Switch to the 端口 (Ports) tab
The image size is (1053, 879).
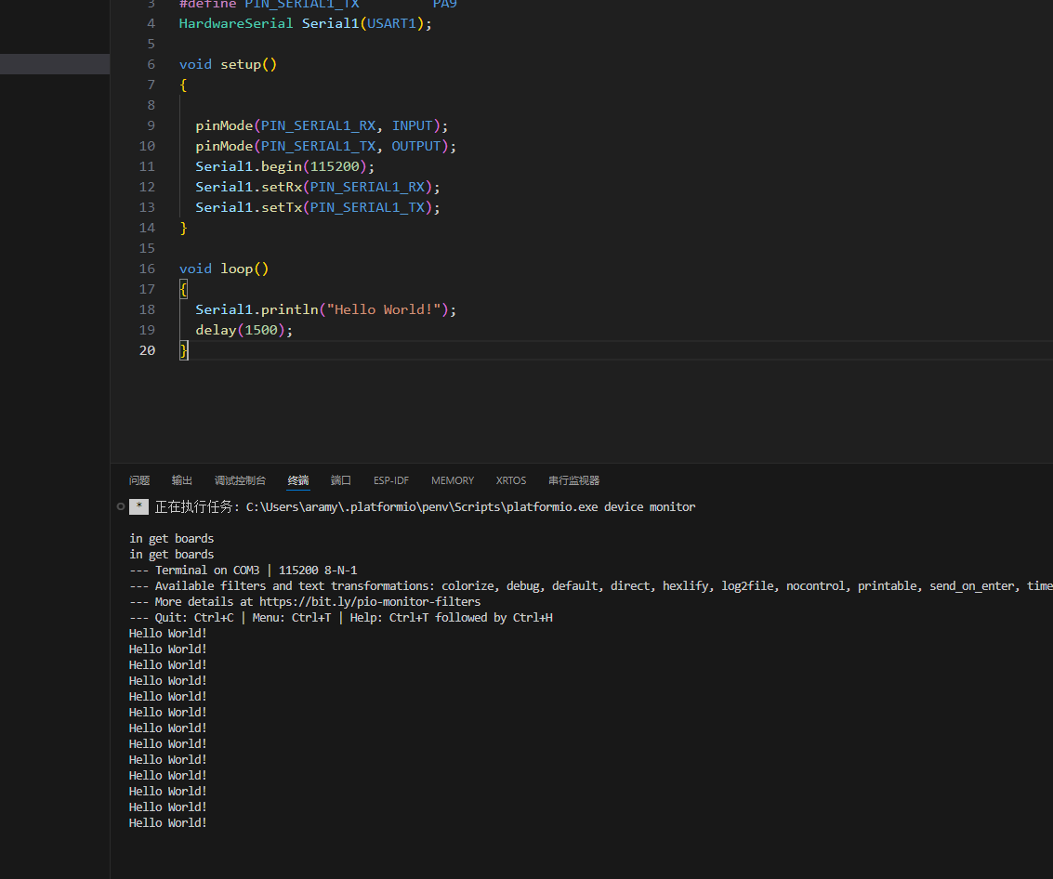341,480
